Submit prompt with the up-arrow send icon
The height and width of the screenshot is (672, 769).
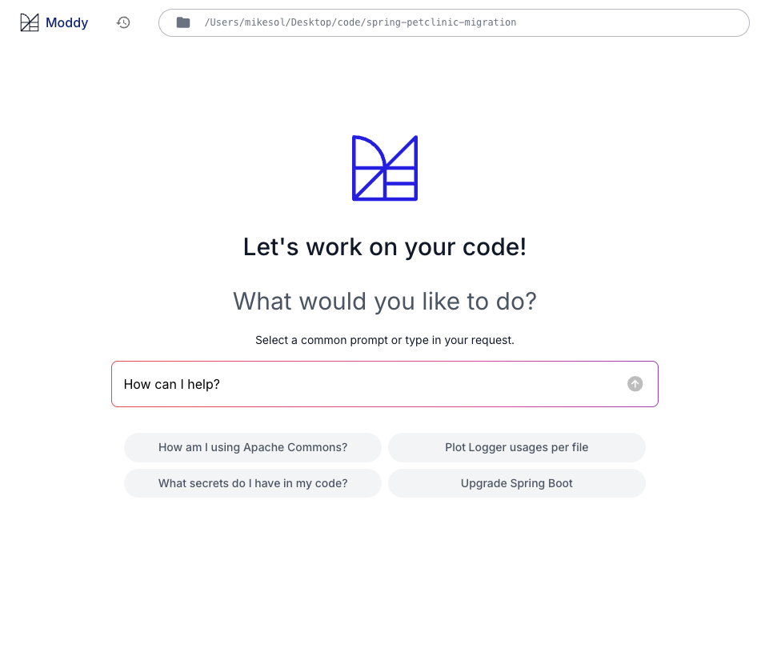click(x=635, y=384)
